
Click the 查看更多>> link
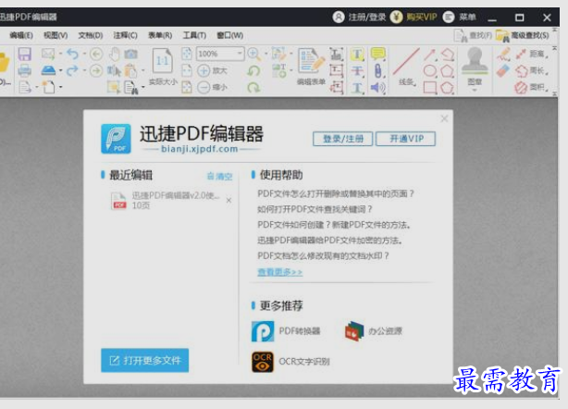pos(280,272)
